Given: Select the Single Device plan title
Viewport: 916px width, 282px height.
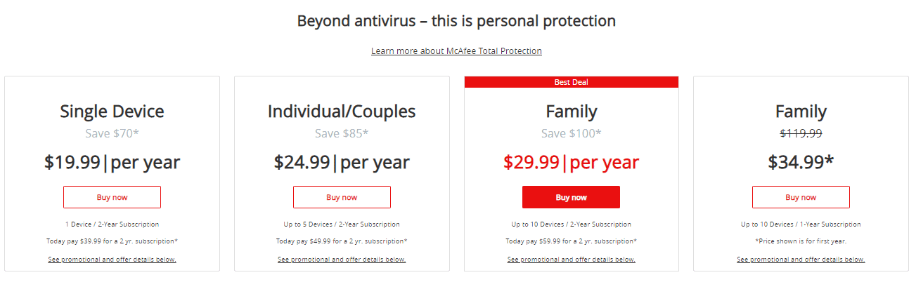Looking at the screenshot, I should (112, 112).
